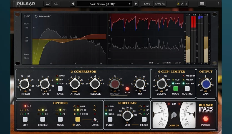Click the COMP GR meter label
232x134 pixels.
click(x=174, y=125)
